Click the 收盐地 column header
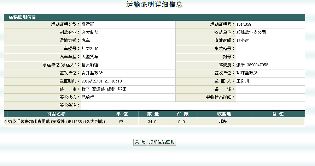Screen dimensions: 315x166 pyautogui.click(x=224, y=114)
